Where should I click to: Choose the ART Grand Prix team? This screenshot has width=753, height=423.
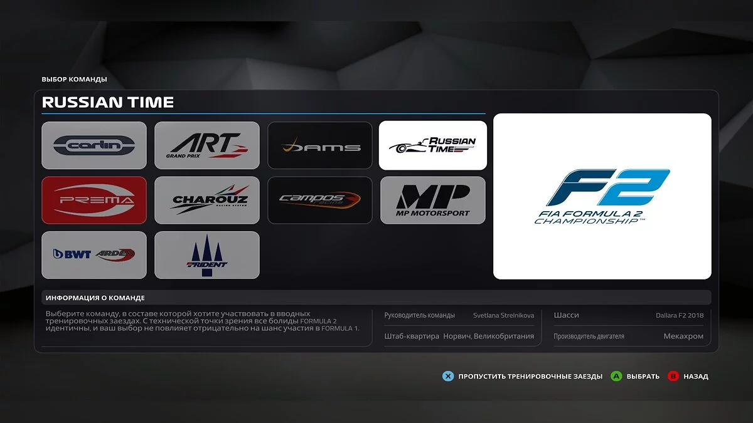click(207, 145)
